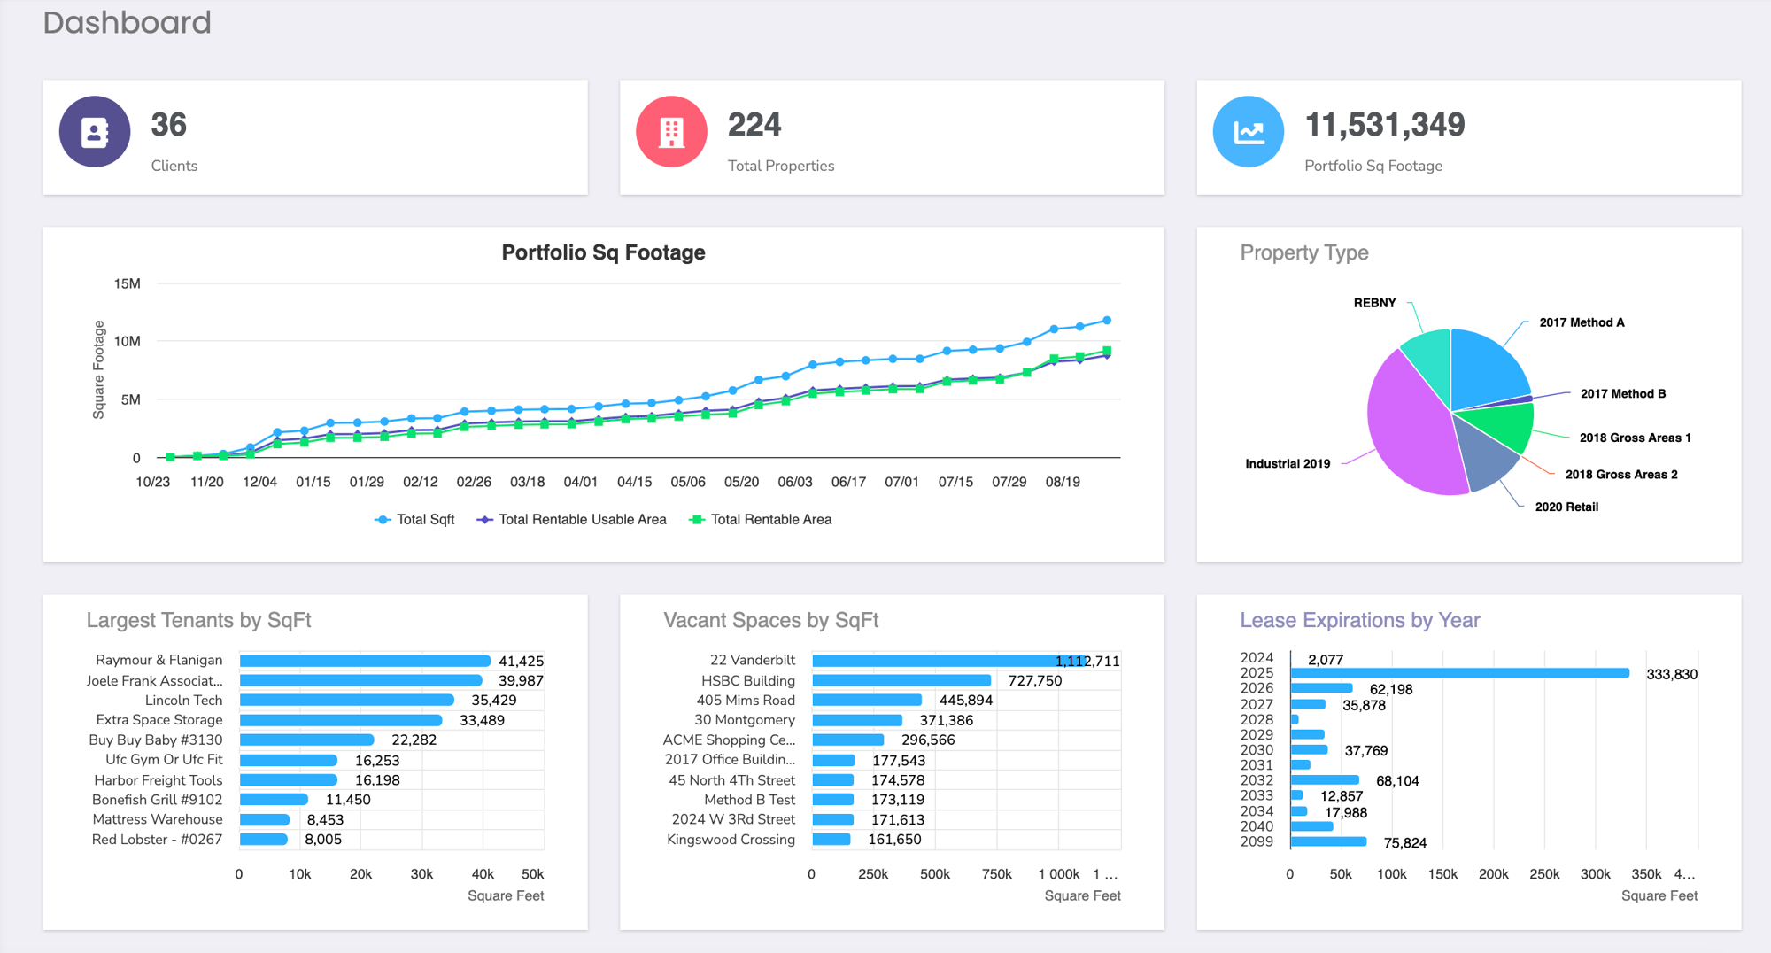Click the Raymour & Flanigan bar
1771x953 pixels.
[x=365, y=661]
